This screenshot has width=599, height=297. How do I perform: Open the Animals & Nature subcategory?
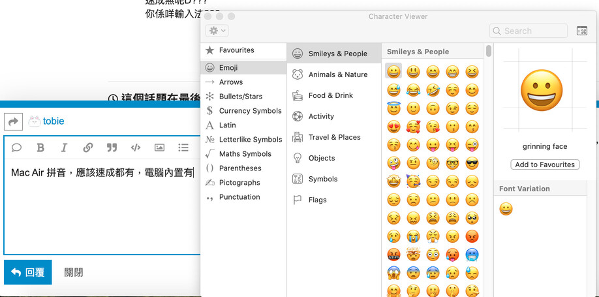tap(334, 74)
